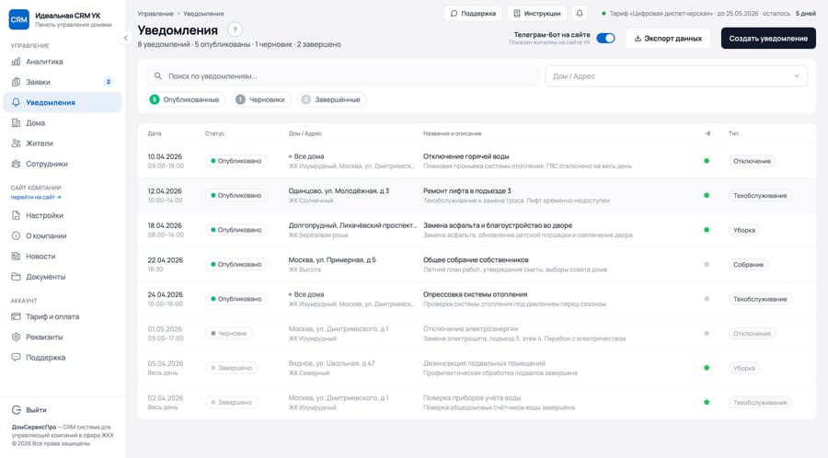Expand the Дом / Адрес dropdown
This screenshot has height=458, width=828.
click(676, 76)
